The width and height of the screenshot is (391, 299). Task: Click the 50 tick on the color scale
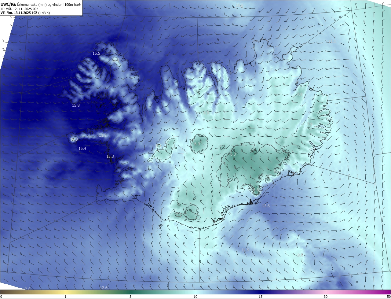(x=389, y=297)
